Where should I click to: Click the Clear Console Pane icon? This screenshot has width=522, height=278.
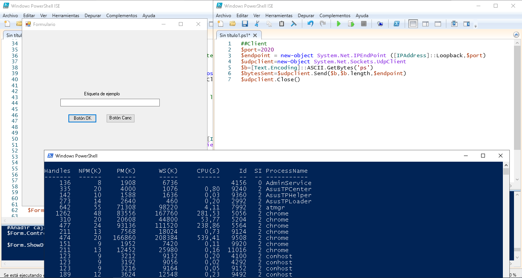click(294, 24)
